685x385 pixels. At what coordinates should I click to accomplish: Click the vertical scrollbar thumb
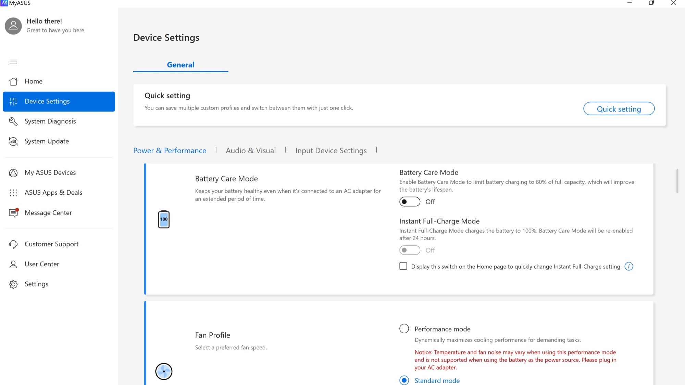coord(677,181)
